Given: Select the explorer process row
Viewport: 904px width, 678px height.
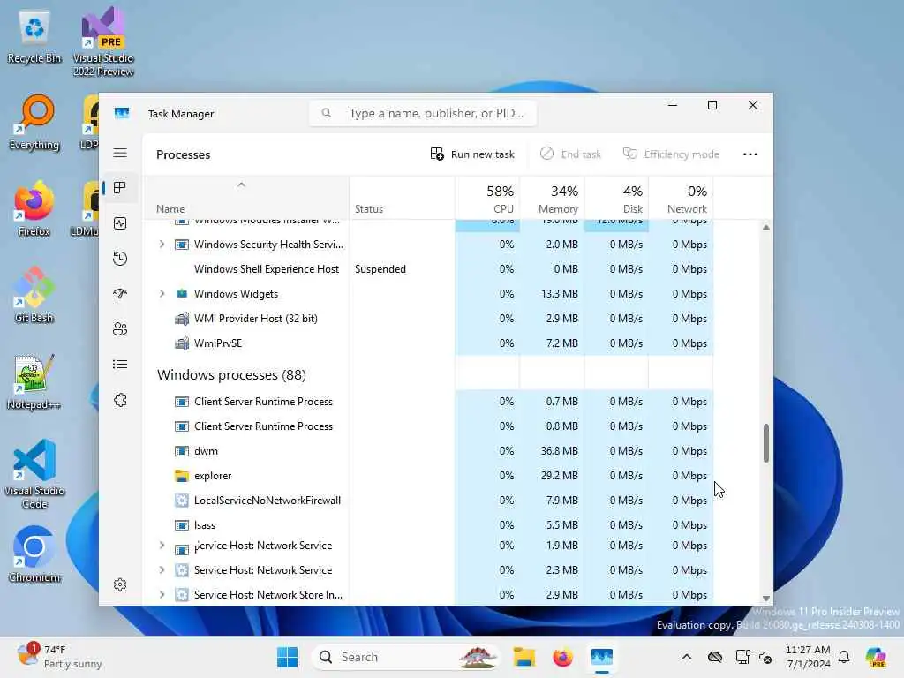Looking at the screenshot, I should pos(428,476).
